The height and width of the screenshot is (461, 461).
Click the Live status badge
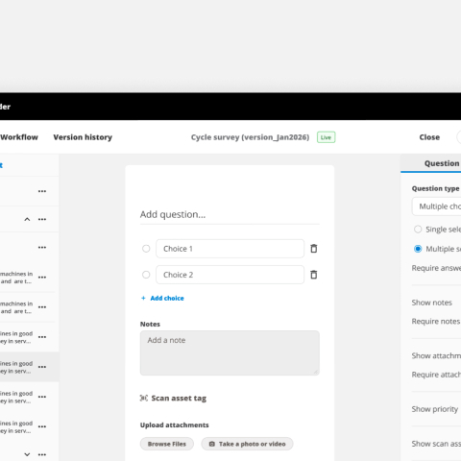pos(326,137)
